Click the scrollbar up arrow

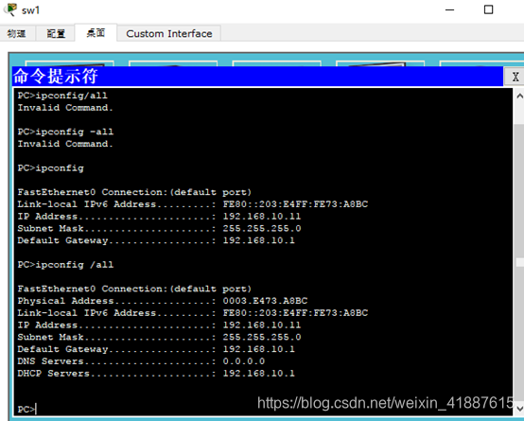pyautogui.click(x=519, y=96)
